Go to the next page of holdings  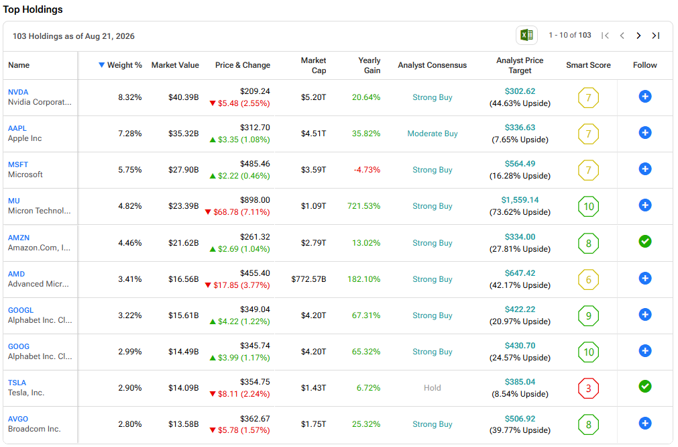(x=638, y=36)
